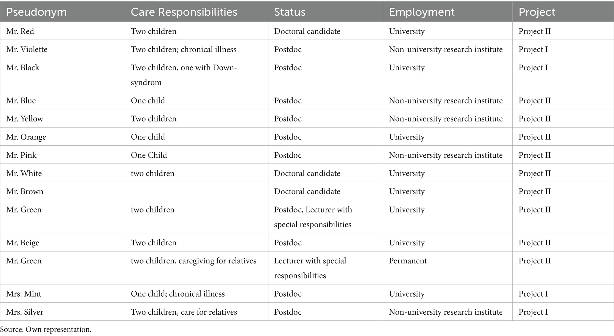Select the Mr. Violette name cell
Screen dimensions: 614x336
pyautogui.click(x=27, y=49)
